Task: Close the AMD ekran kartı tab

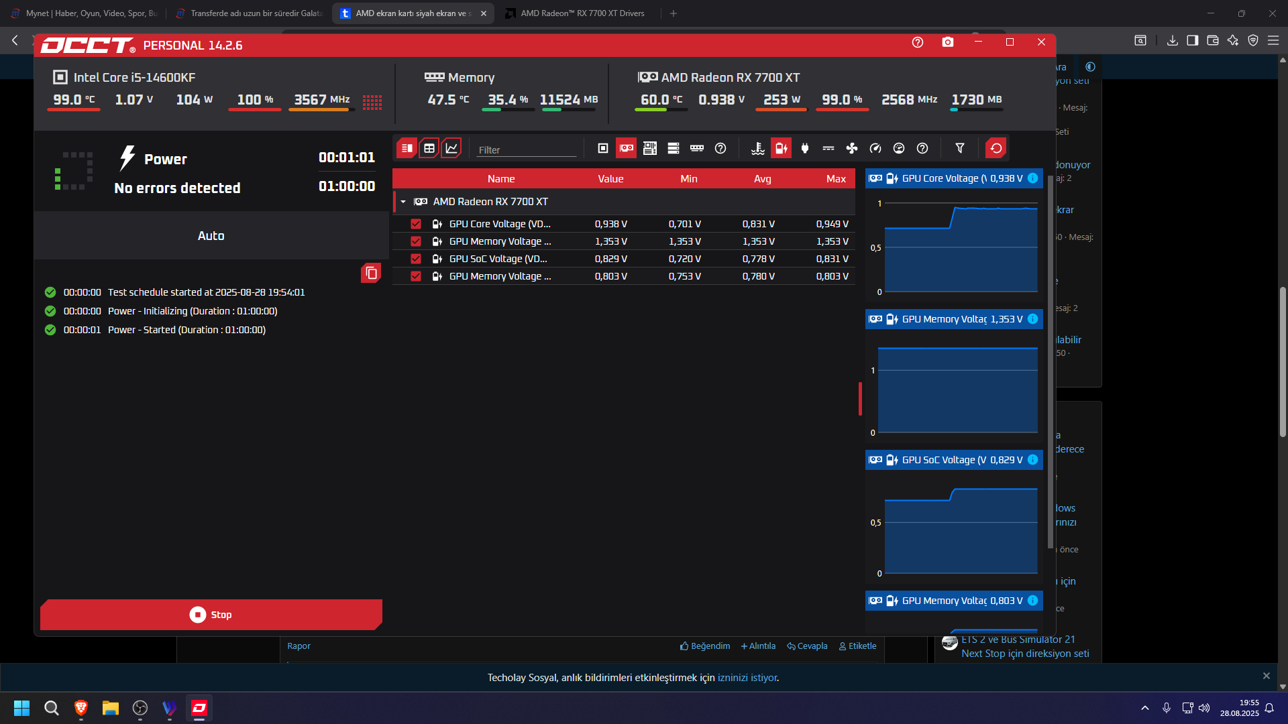Action: pyautogui.click(x=484, y=13)
